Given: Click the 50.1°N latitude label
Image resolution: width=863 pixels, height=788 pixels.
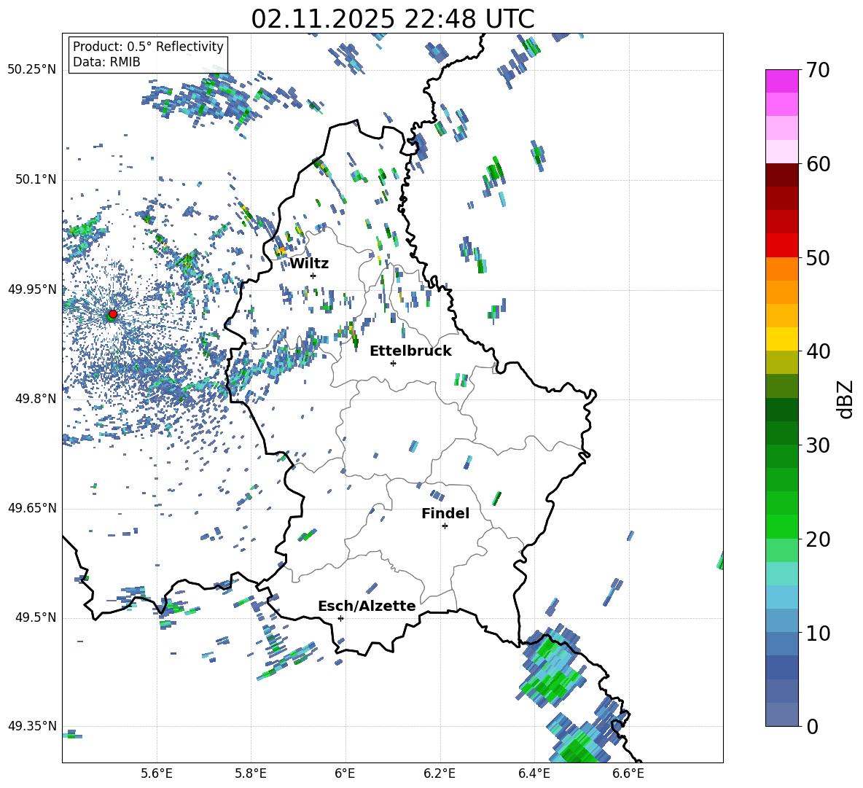Looking at the screenshot, I should (35, 180).
